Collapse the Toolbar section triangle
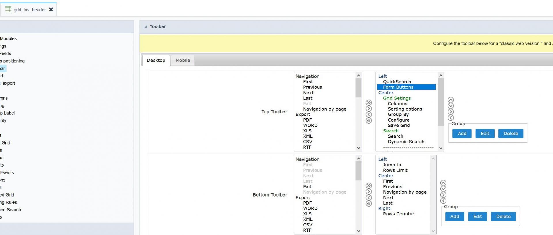Image resolution: width=553 pixels, height=235 pixels. click(x=146, y=27)
